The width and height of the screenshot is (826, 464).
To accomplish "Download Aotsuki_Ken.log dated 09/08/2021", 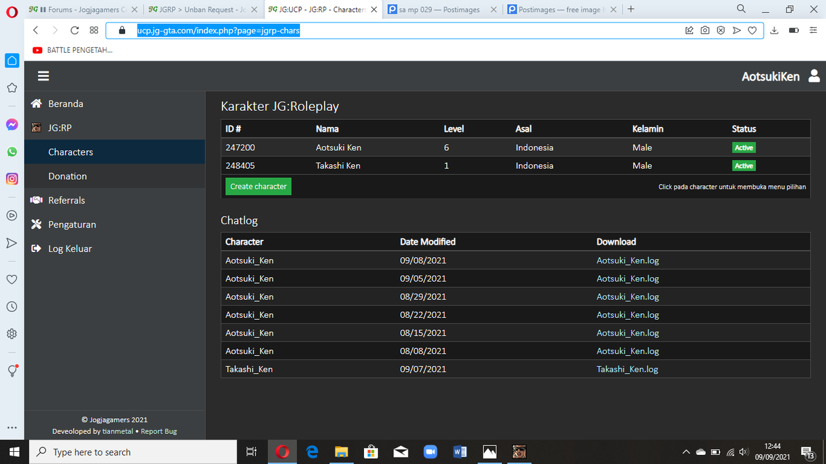I will point(627,260).
